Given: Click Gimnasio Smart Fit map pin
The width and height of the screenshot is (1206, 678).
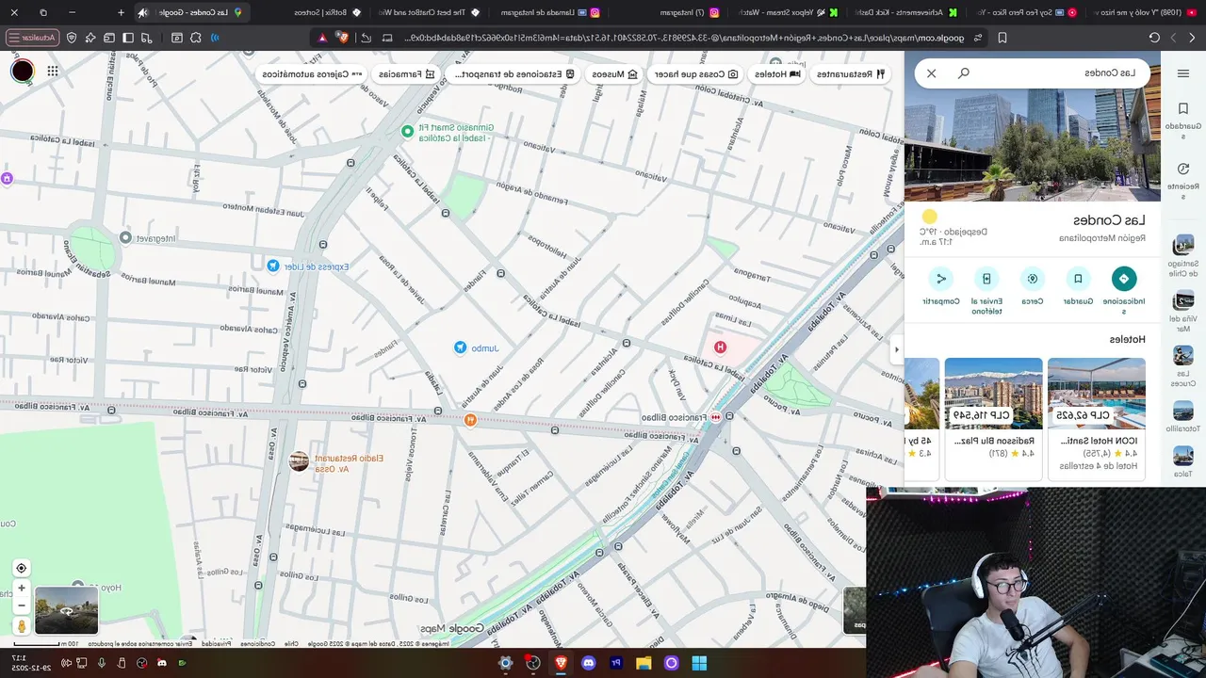Looking at the screenshot, I should (407, 132).
